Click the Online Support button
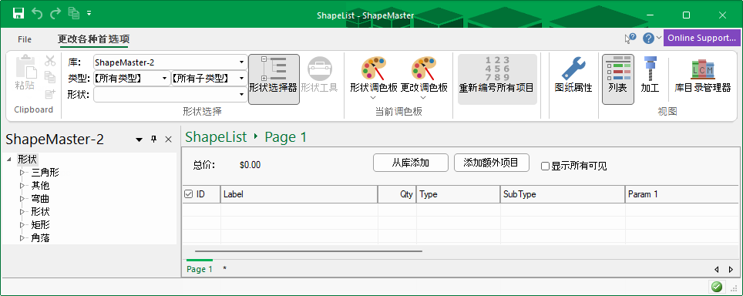 [702, 38]
